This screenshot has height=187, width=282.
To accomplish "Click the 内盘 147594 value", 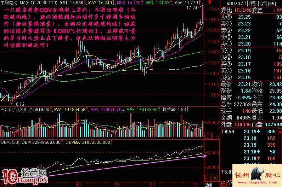I will (x=266, y=124).
